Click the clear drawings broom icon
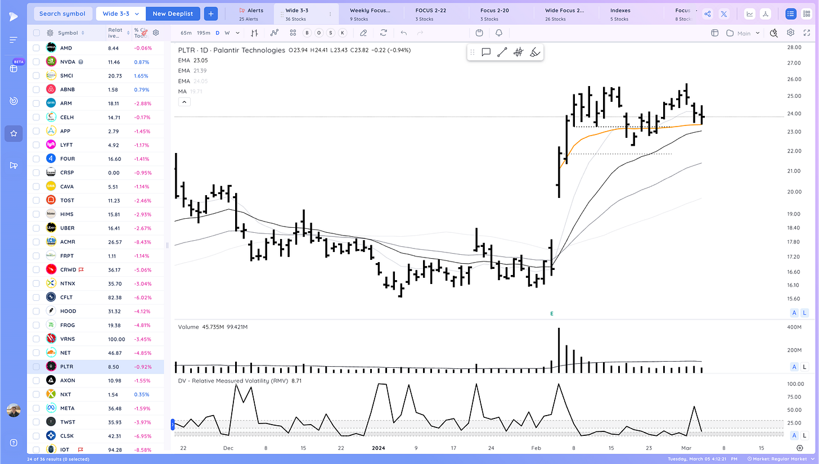The height and width of the screenshot is (464, 819). tap(535, 52)
